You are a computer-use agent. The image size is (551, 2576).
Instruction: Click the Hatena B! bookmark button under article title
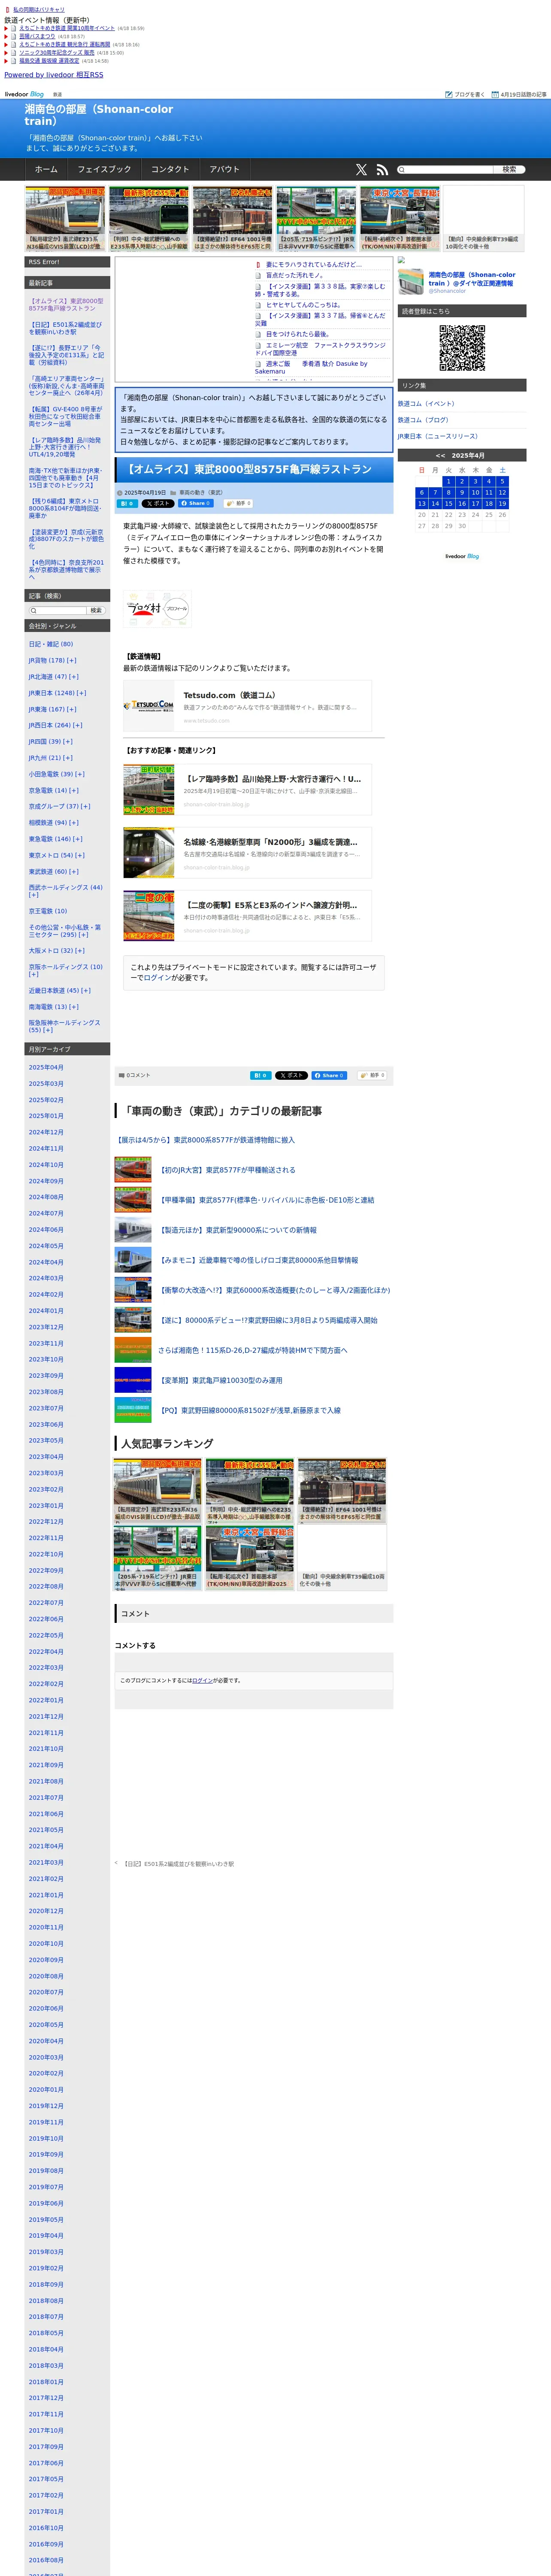pos(127,504)
